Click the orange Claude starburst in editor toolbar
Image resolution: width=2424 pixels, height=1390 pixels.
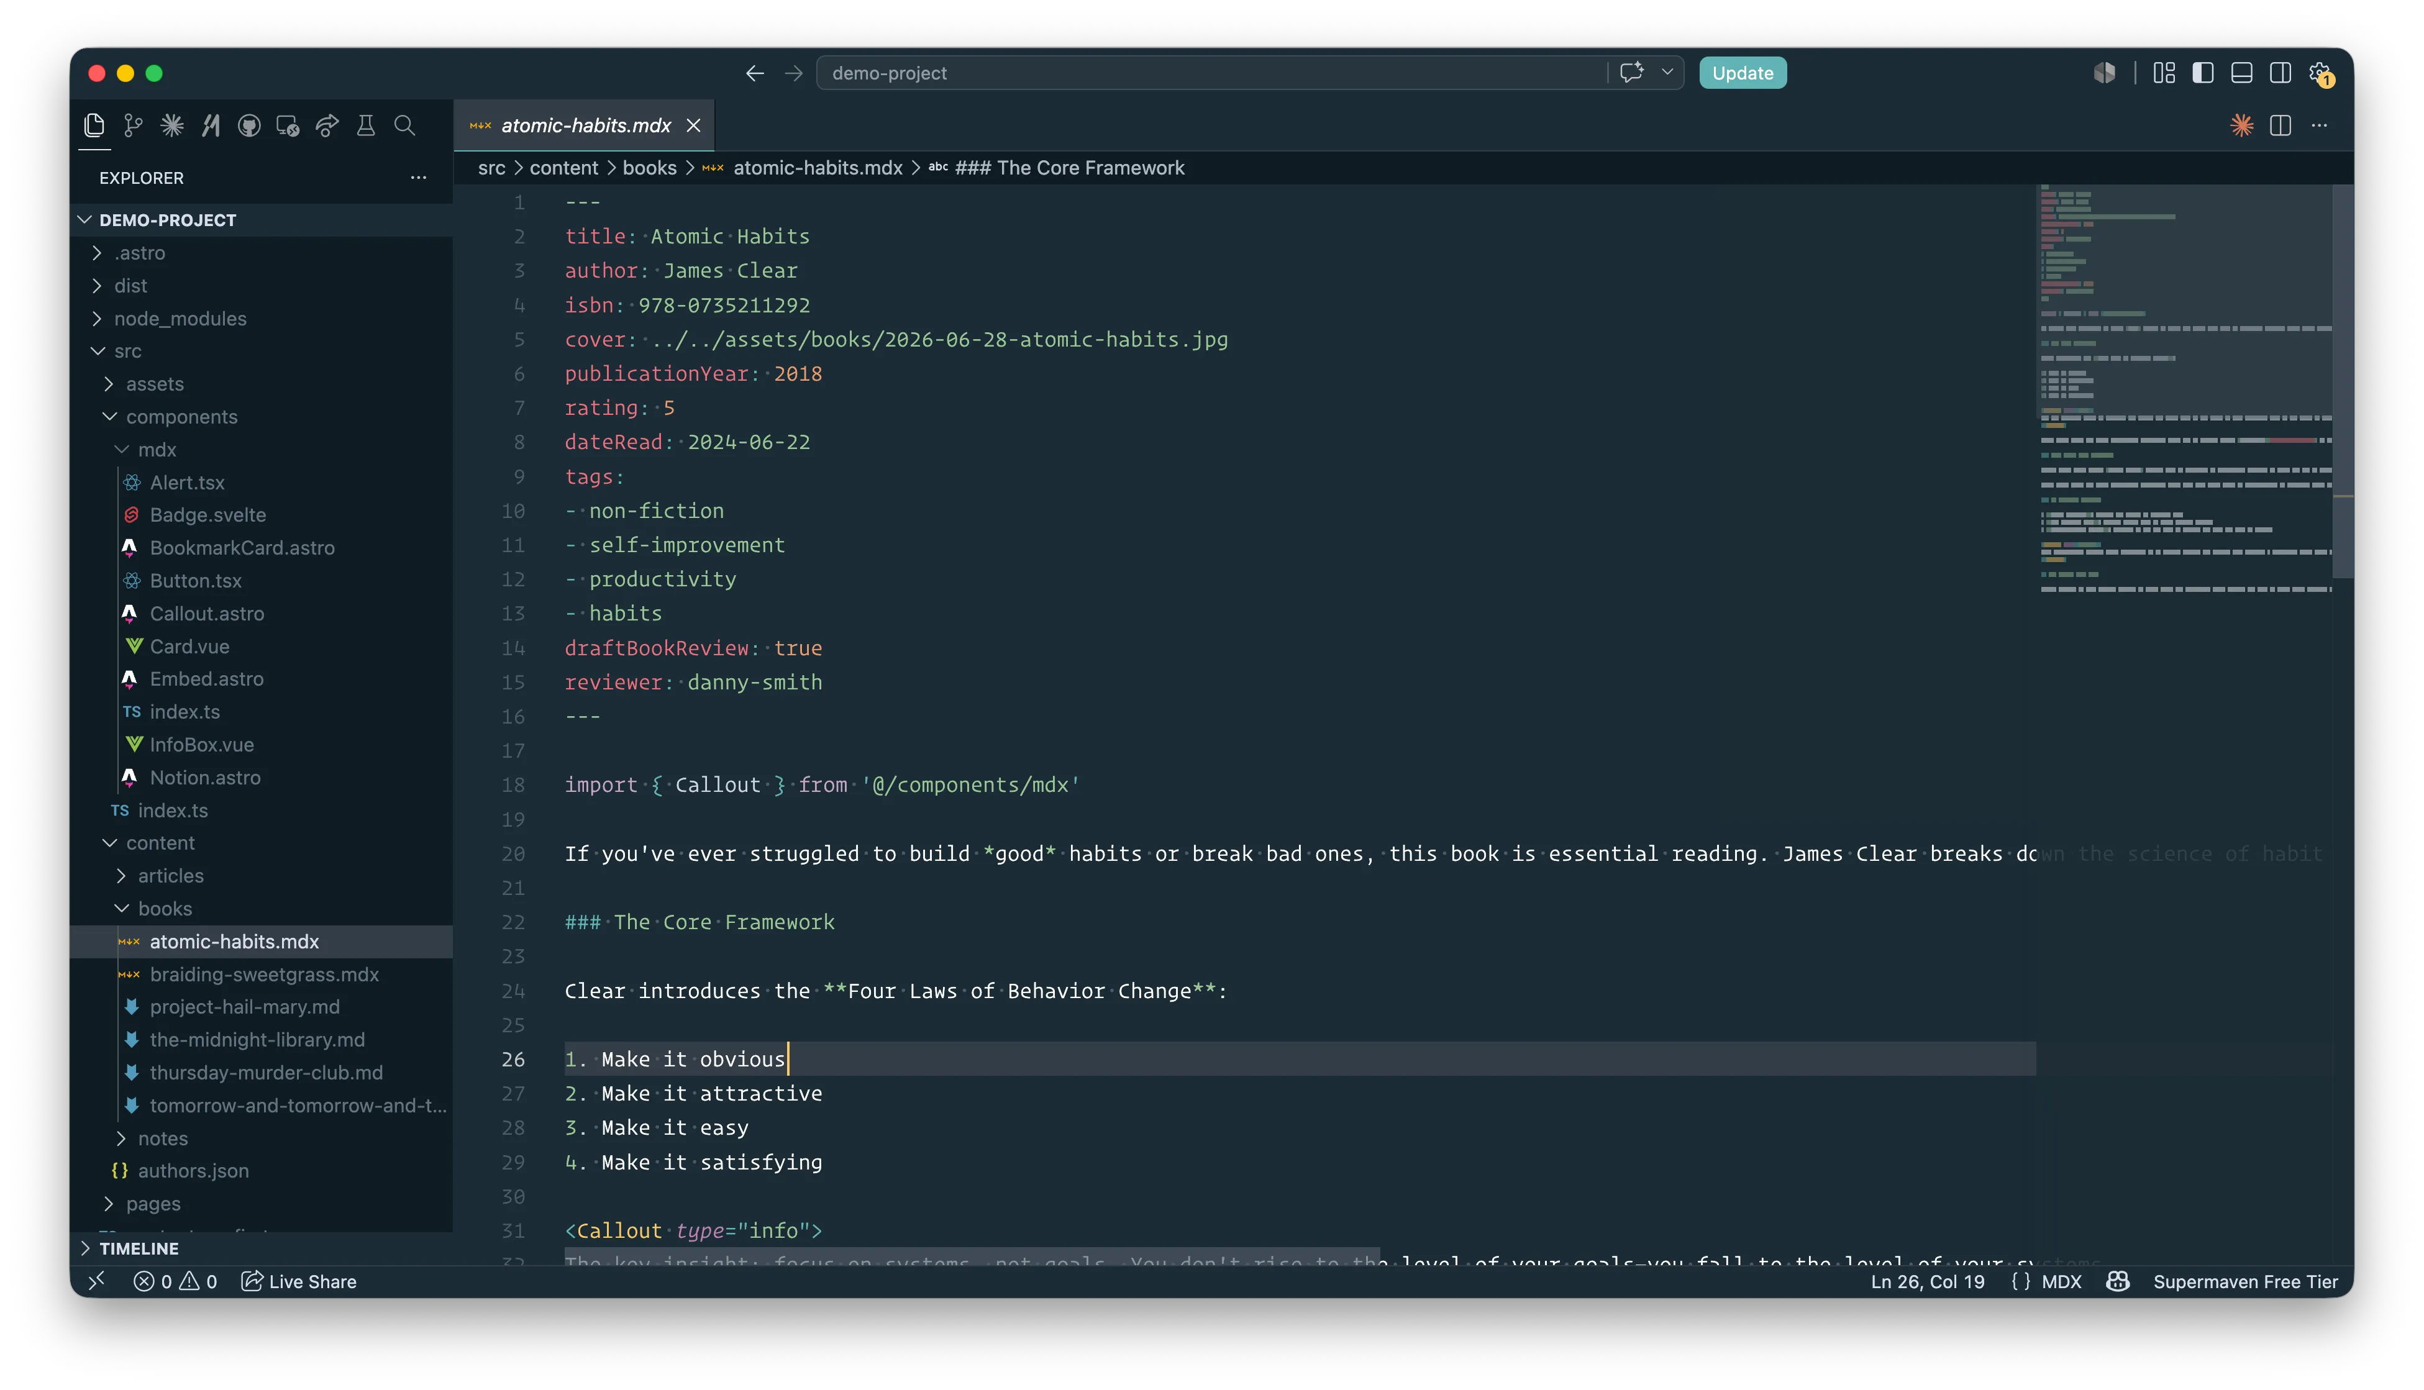pyautogui.click(x=2241, y=125)
